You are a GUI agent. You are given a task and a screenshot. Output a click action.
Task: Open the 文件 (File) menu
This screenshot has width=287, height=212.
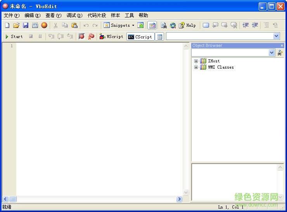[11, 16]
